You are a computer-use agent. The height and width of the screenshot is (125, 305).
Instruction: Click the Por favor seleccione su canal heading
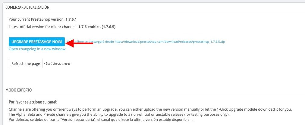tap(33, 102)
